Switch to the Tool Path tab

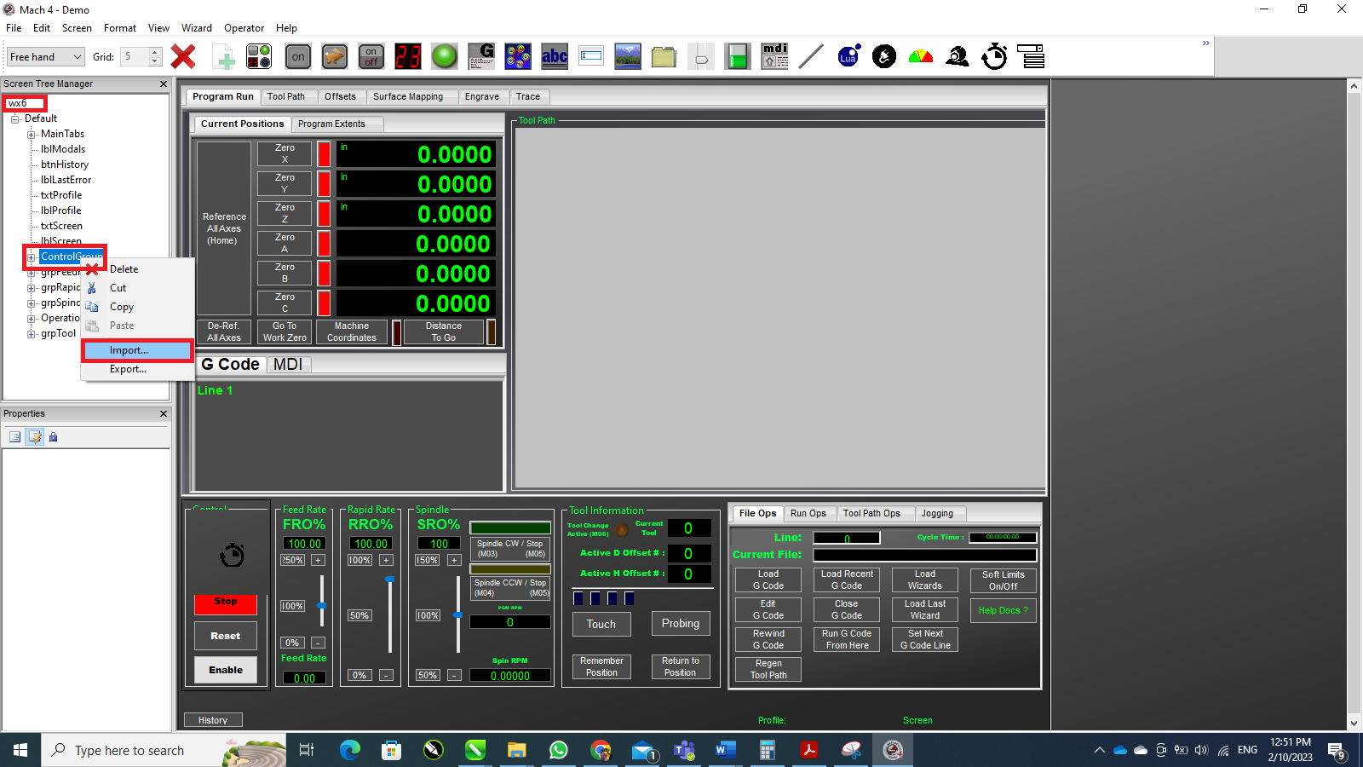[289, 96]
